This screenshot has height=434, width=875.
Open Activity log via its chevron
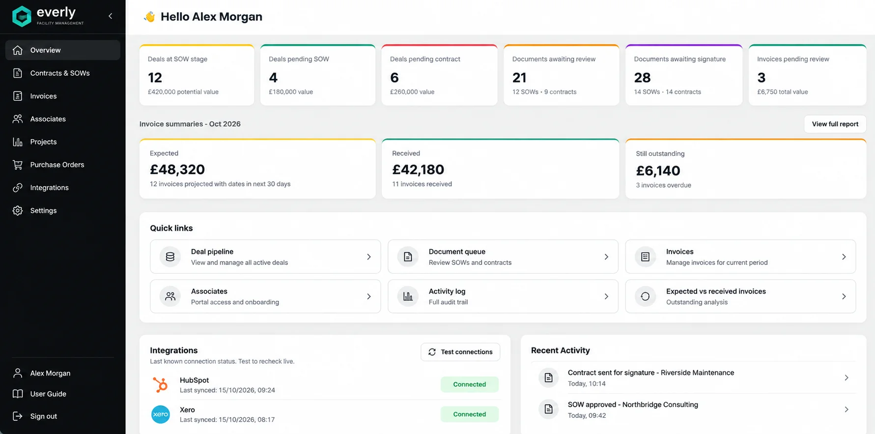point(606,296)
